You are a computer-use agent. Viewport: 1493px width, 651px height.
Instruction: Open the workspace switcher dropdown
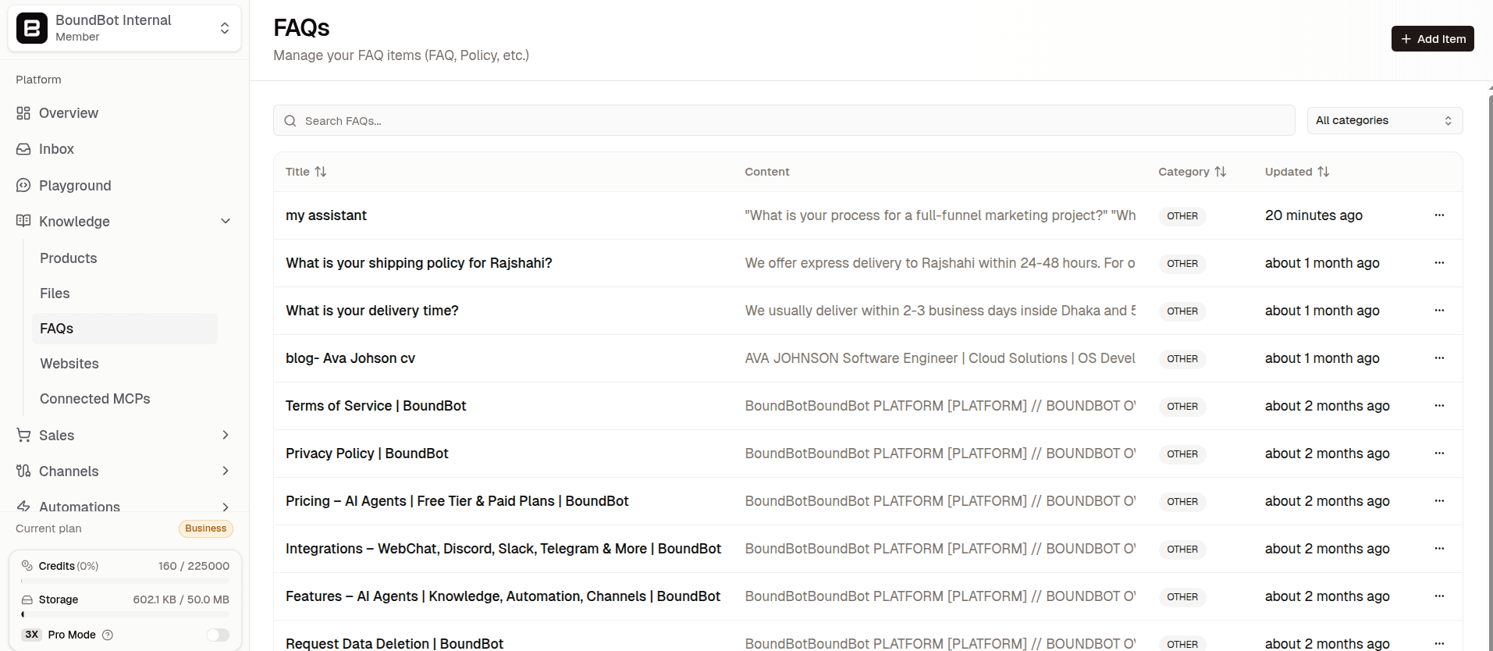click(125, 28)
